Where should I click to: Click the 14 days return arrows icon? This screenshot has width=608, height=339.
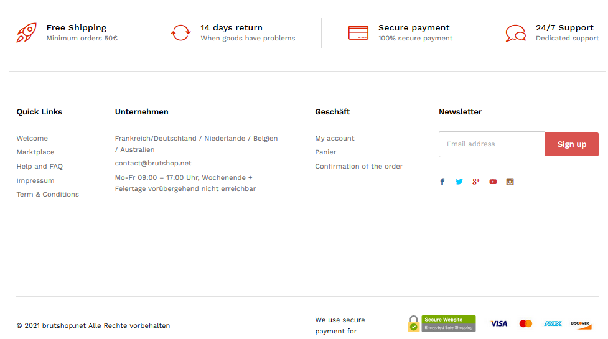coord(180,32)
